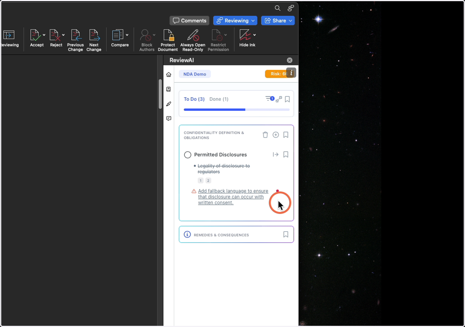Mark Permitted Disclosures as done with circle

point(188,155)
